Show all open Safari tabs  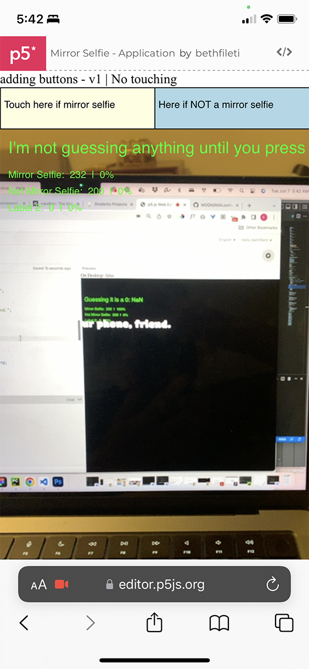[x=284, y=622]
